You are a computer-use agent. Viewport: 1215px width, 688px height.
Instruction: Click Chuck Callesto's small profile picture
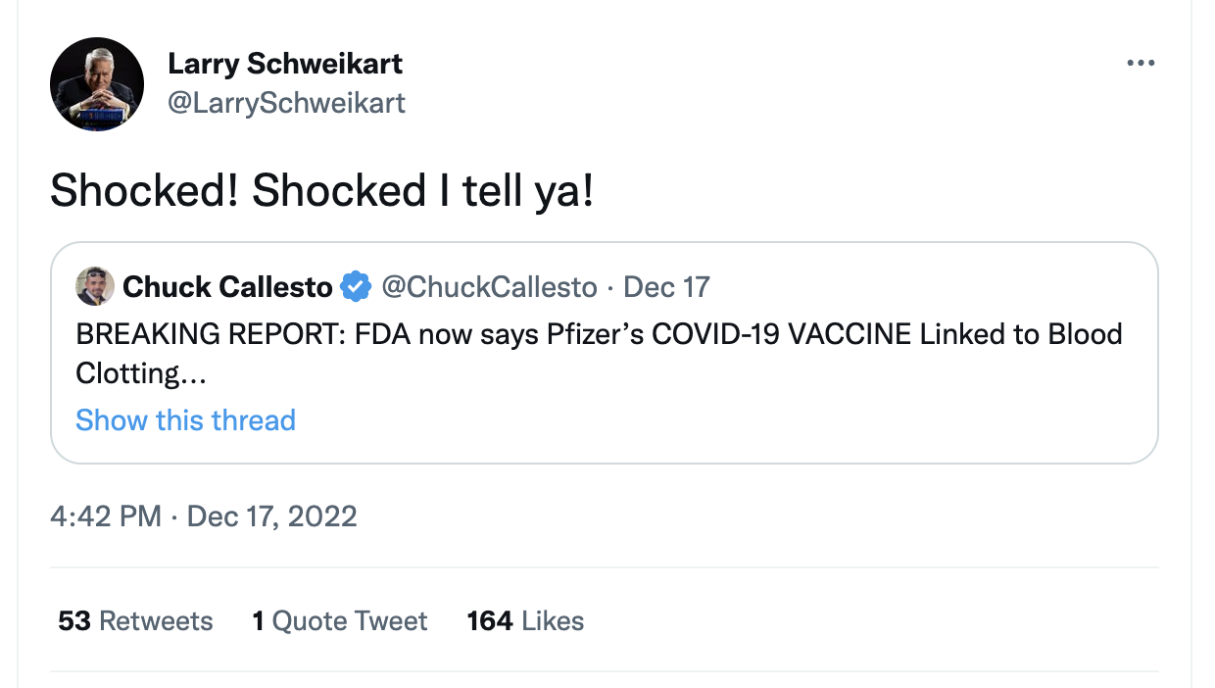pos(95,286)
